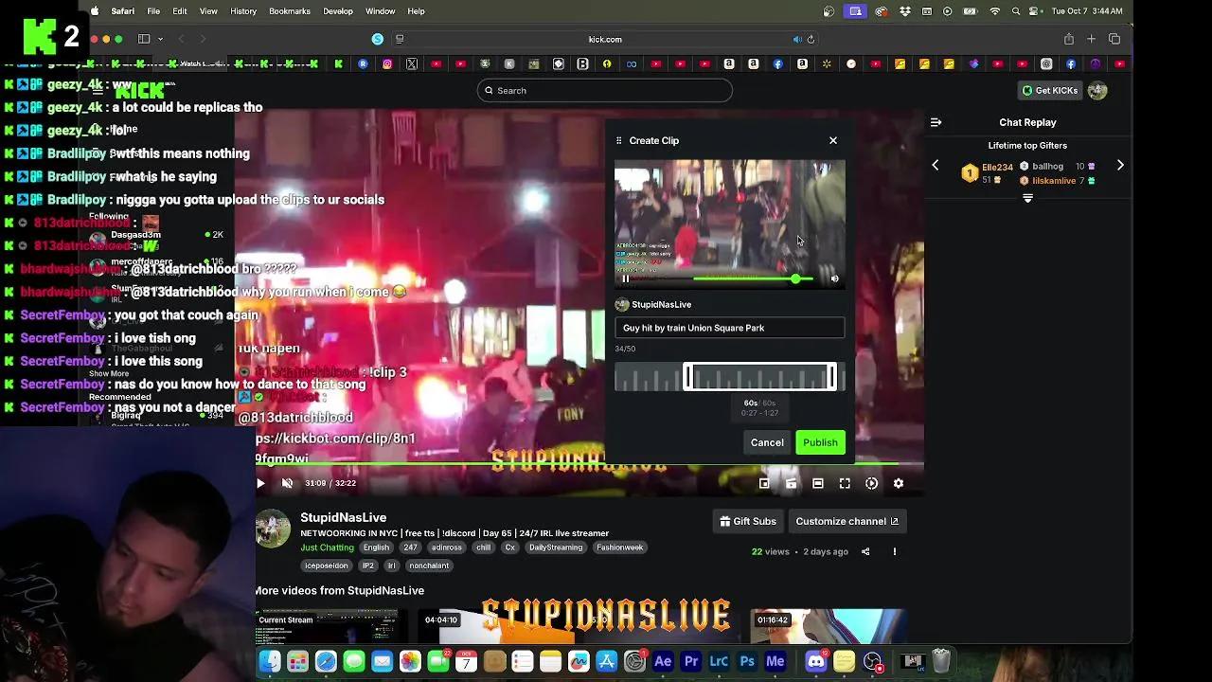Select the Fashionweek tag
The height and width of the screenshot is (682, 1212).
(x=619, y=547)
